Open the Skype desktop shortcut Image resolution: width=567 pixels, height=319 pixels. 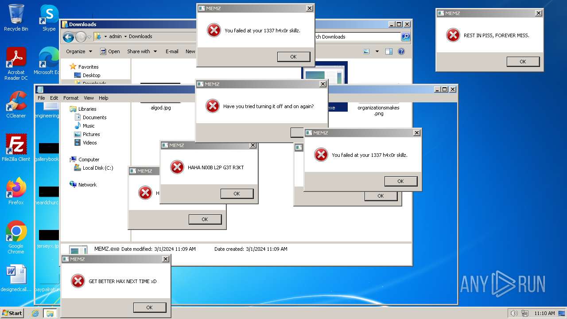[x=49, y=18]
